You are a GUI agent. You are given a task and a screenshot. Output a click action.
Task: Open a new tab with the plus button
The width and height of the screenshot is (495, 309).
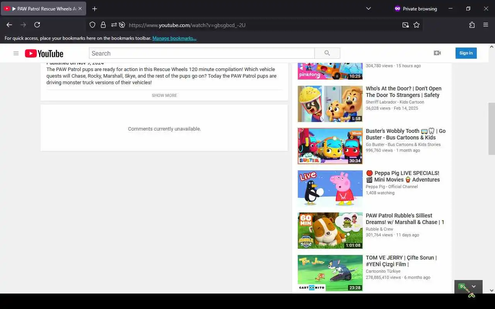click(x=95, y=8)
